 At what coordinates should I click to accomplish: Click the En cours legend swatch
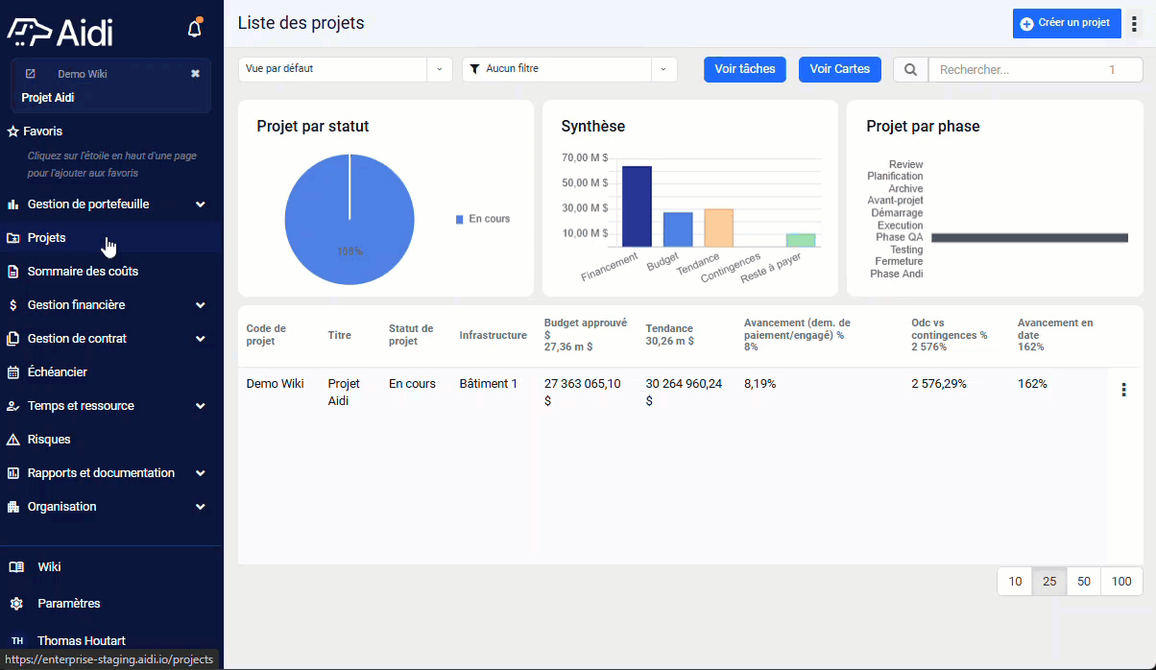(459, 220)
